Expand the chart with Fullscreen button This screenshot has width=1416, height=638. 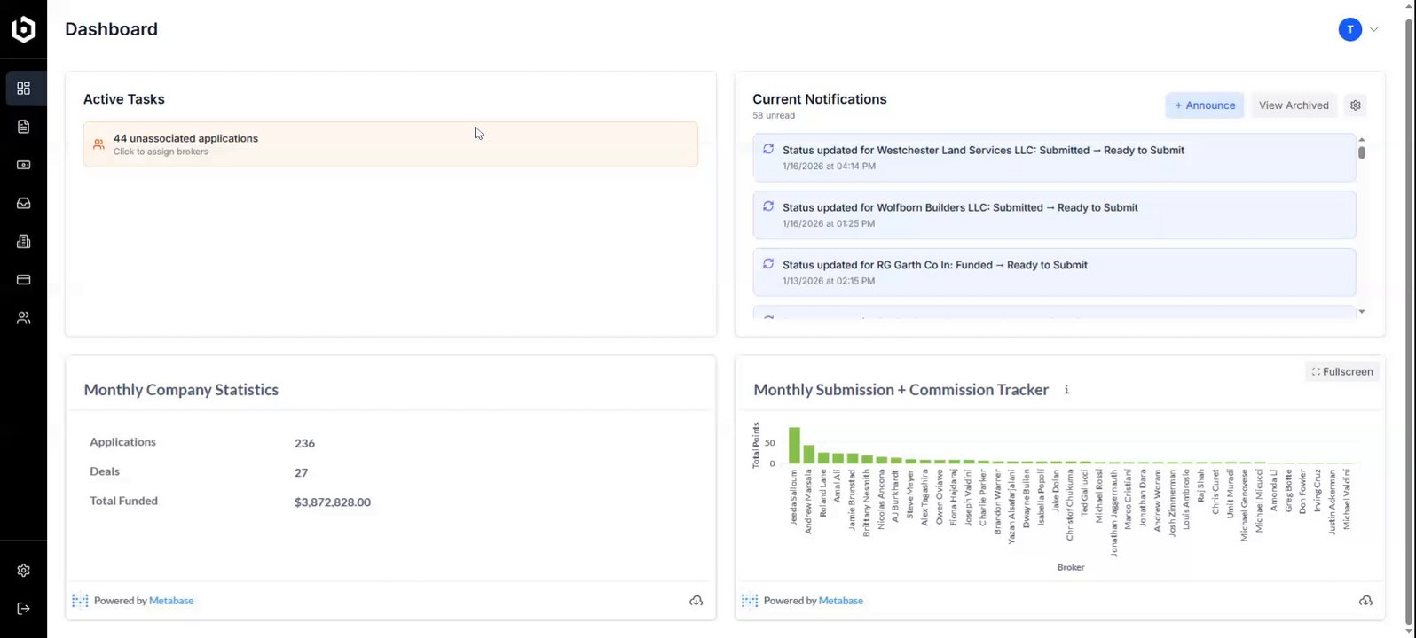point(1341,372)
